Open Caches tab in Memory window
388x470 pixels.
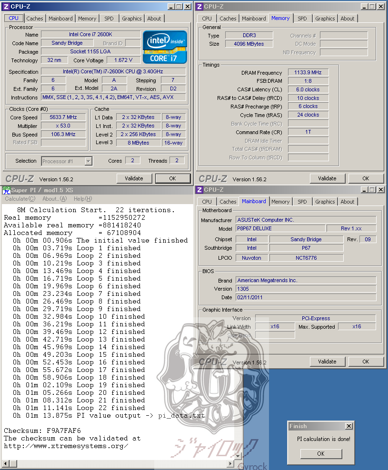click(228, 19)
